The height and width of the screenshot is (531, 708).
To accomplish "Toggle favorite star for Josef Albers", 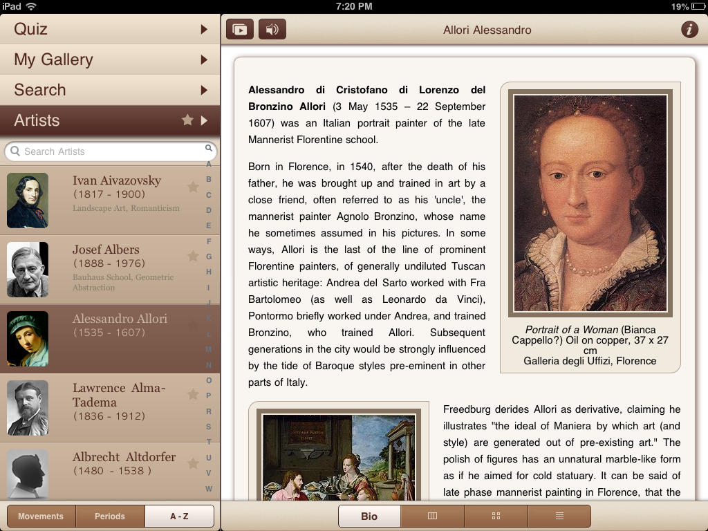I will (x=193, y=256).
